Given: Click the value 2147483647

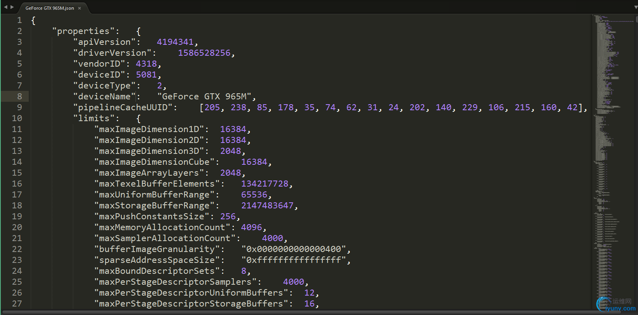Looking at the screenshot, I should 267,206.
